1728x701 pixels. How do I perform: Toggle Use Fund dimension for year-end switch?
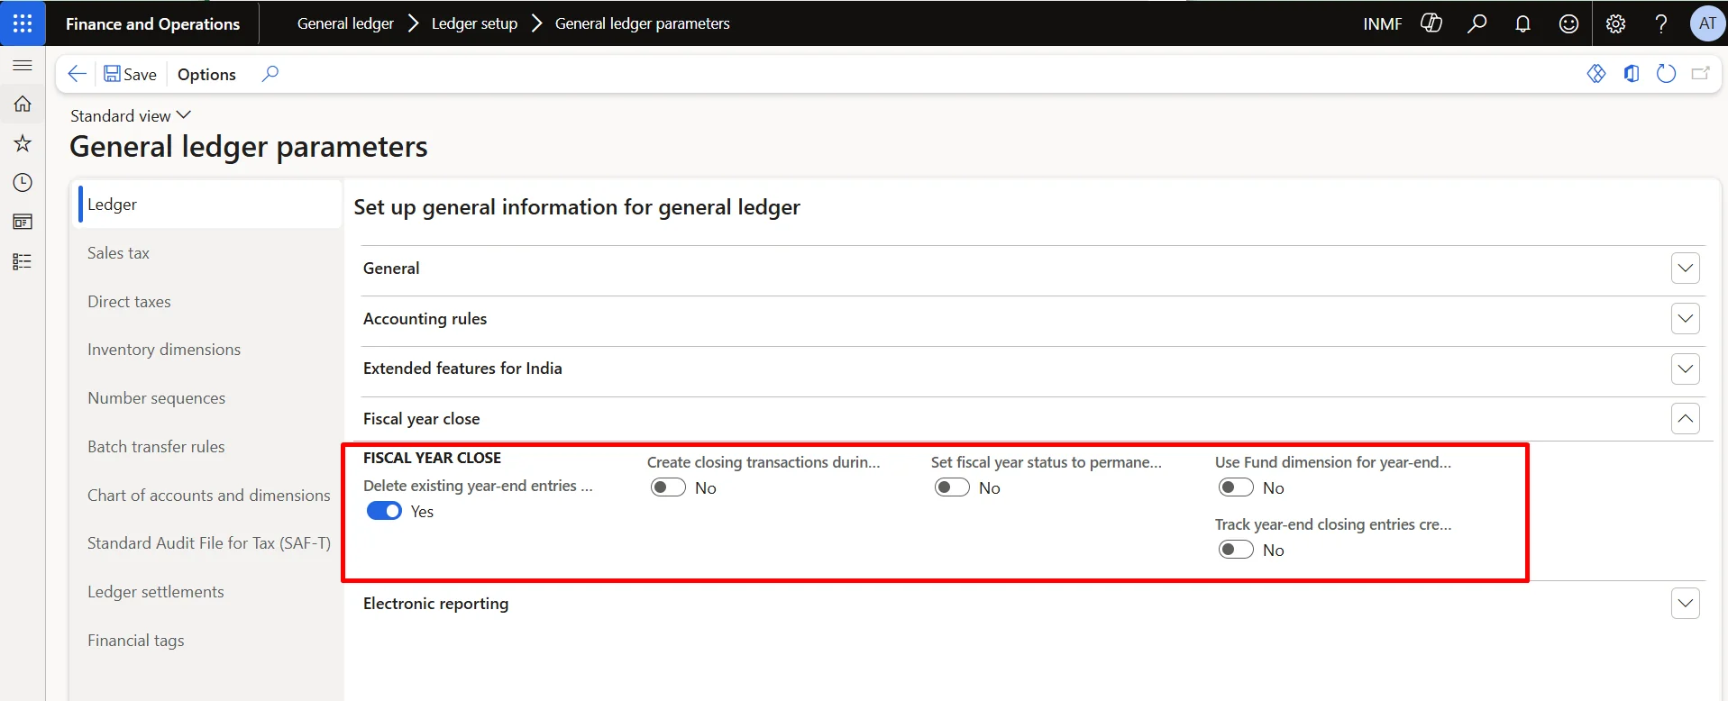[x=1236, y=487]
